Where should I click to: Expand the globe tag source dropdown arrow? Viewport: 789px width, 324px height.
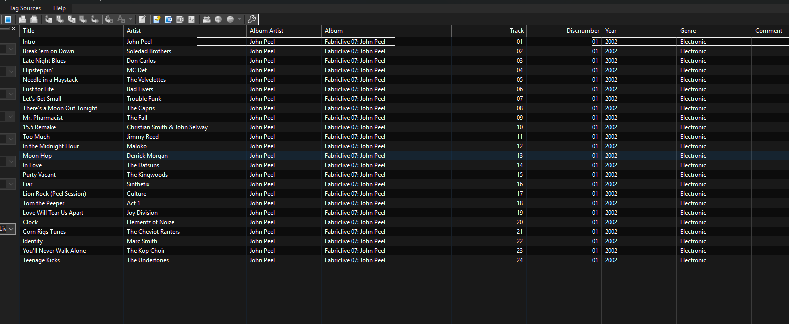click(x=240, y=19)
